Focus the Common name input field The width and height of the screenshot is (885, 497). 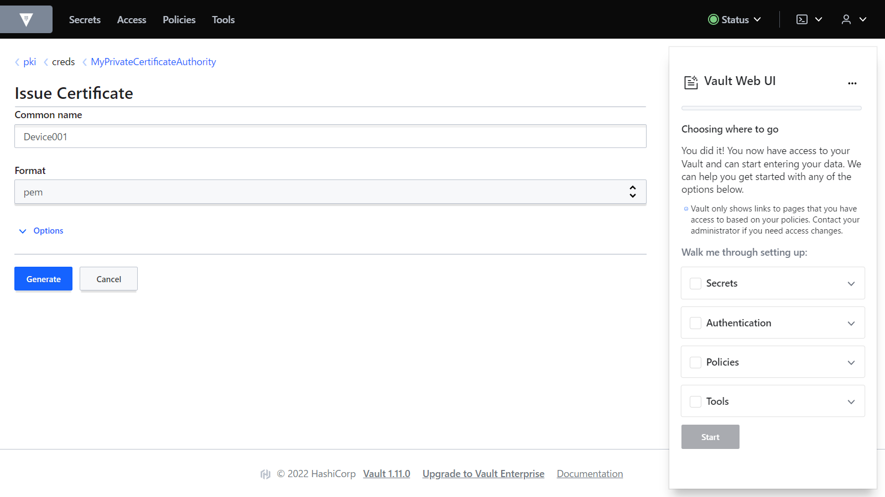[x=330, y=136]
